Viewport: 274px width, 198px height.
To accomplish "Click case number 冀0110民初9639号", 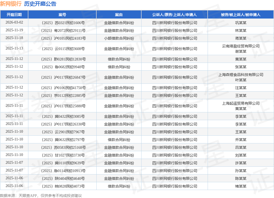I will (63, 163).
